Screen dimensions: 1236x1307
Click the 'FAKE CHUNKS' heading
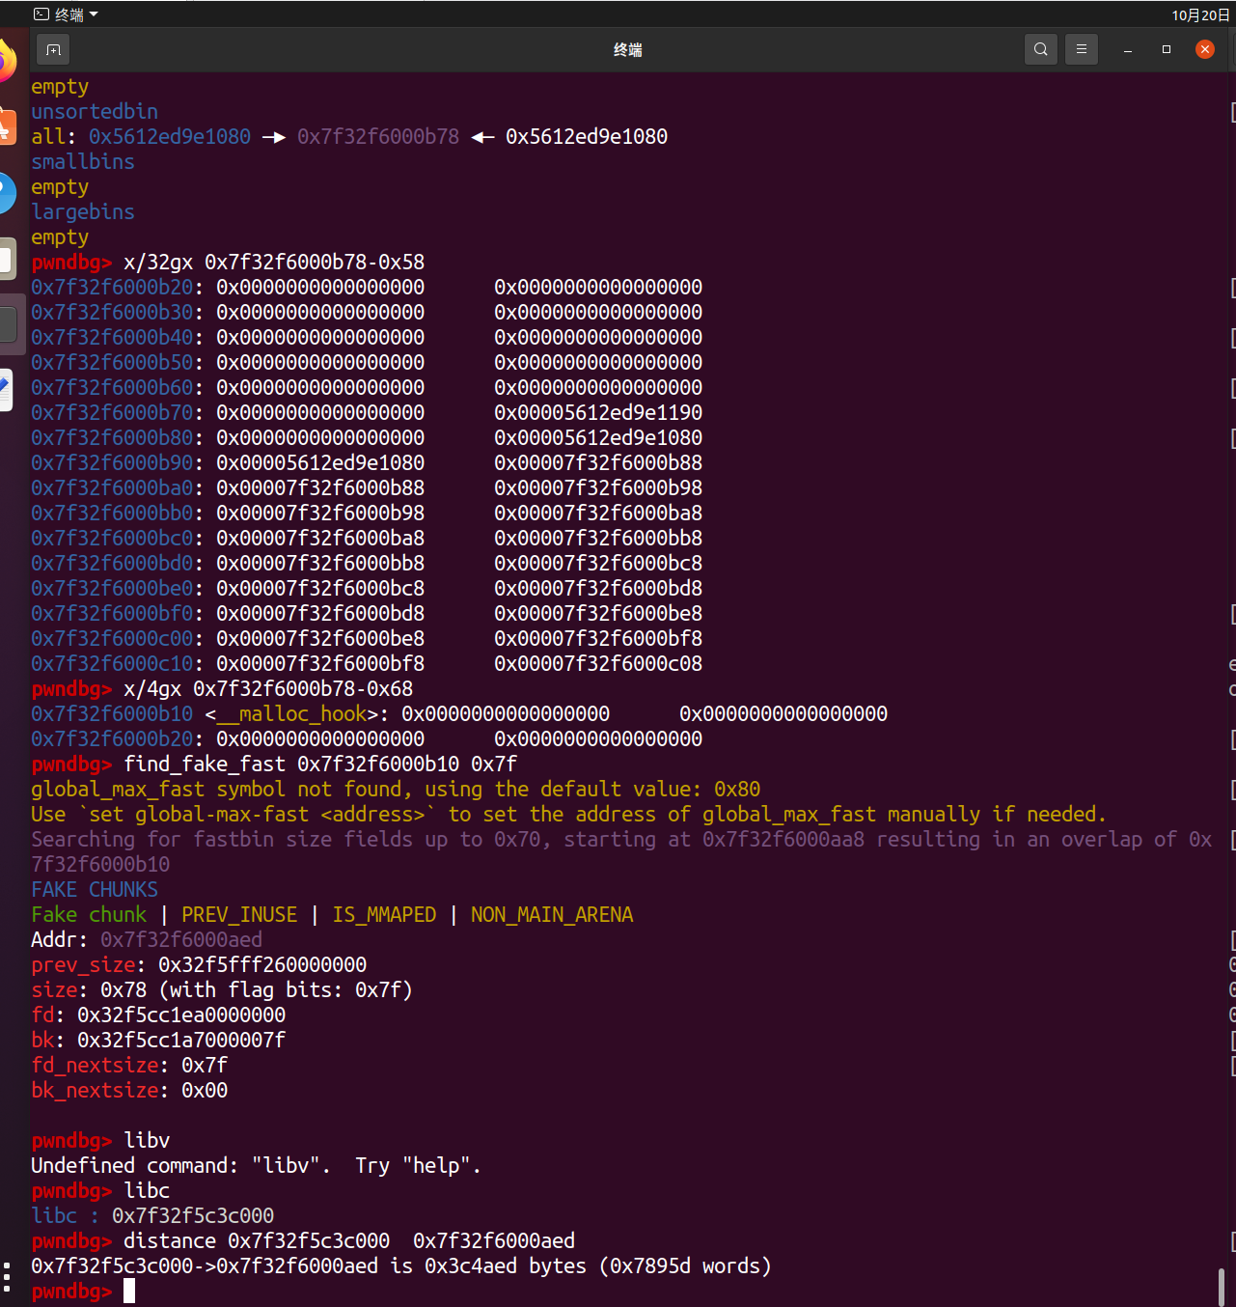95,889
